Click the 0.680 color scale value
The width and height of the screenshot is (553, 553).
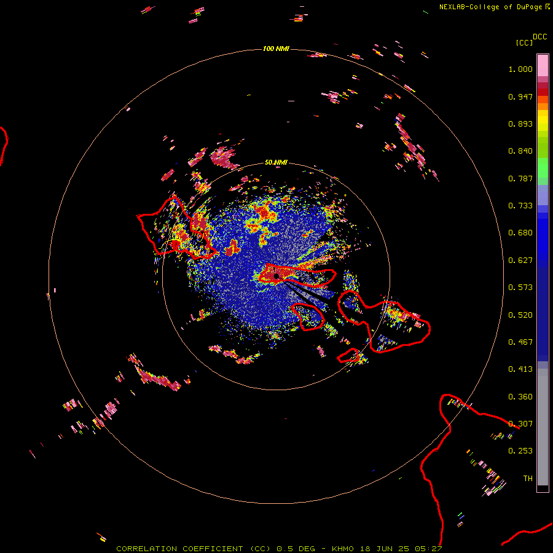click(520, 233)
